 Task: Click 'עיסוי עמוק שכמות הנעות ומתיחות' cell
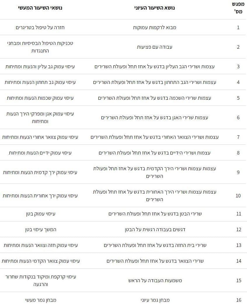click(40, 98)
